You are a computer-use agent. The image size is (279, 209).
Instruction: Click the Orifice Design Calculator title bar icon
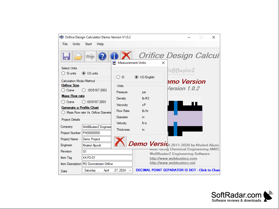[62, 37]
